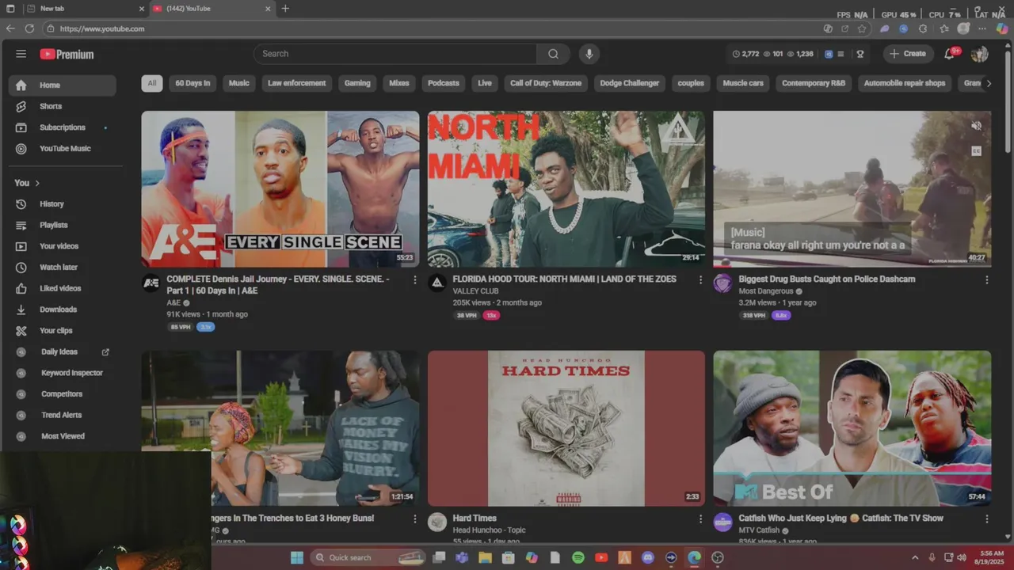Screen dimensions: 1014x570
Task: Click the YouTube Premium logo
Action: [x=67, y=54]
